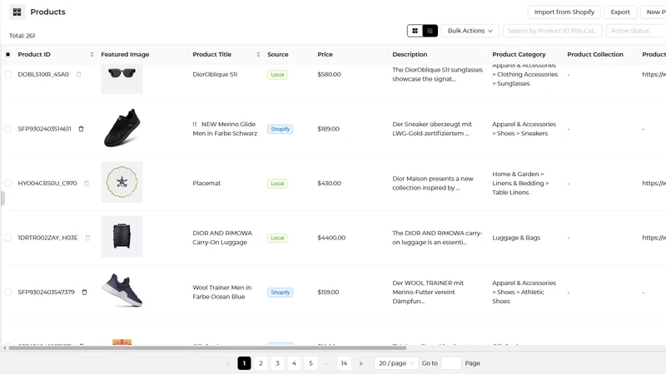Image resolution: width=666 pixels, height=374 pixels.
Task: Sort by Product Title column arrows
Action: (258, 54)
